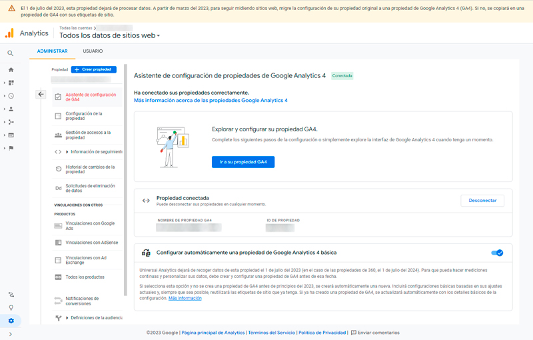Open Página principal de Analytics footer link
This screenshot has width=533, height=340.
(213, 333)
